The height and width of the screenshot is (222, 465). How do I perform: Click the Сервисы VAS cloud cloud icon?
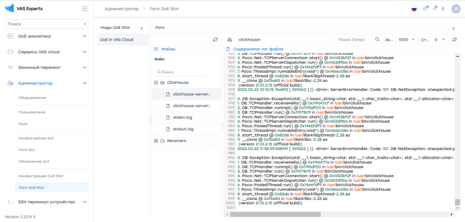(x=10, y=52)
